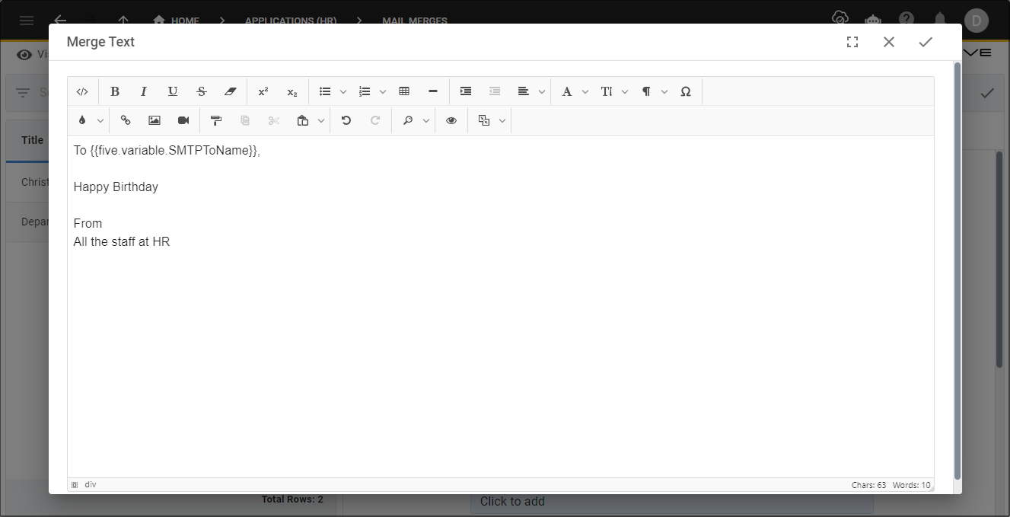Undo the last edit

pyautogui.click(x=346, y=120)
